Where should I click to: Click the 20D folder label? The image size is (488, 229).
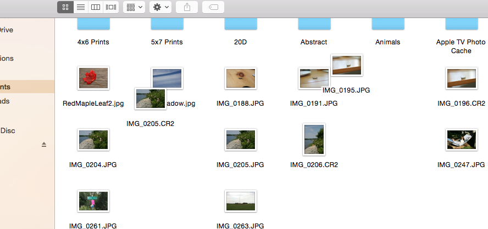(x=241, y=42)
